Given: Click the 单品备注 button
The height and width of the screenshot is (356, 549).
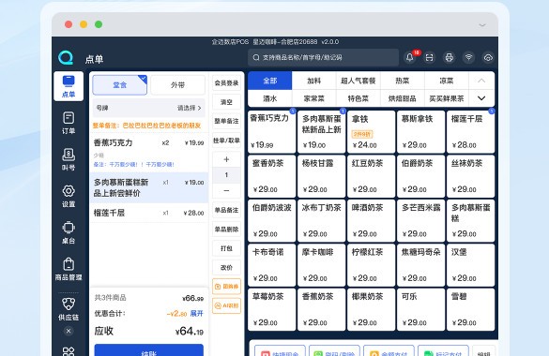Looking at the screenshot, I should (x=226, y=210).
